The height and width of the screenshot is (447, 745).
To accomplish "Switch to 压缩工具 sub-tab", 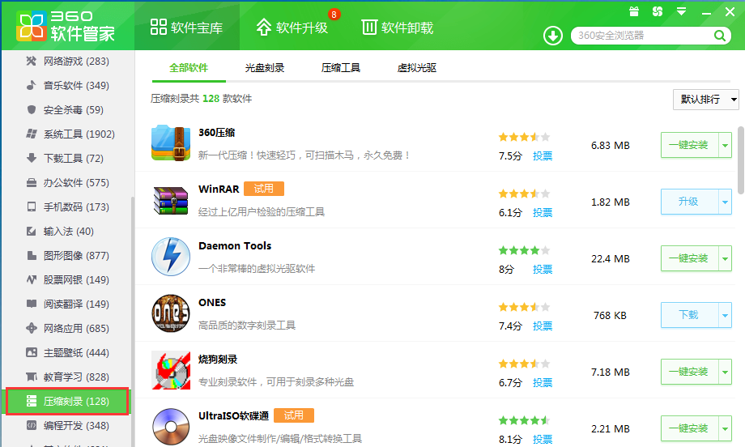I will [341, 68].
